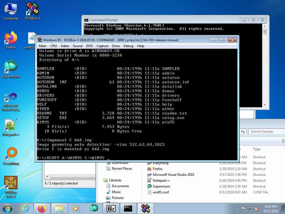Minimize the Command Prompt window
Image resolution: width=285 pixels, height=214 pixels.
click(x=244, y=20)
